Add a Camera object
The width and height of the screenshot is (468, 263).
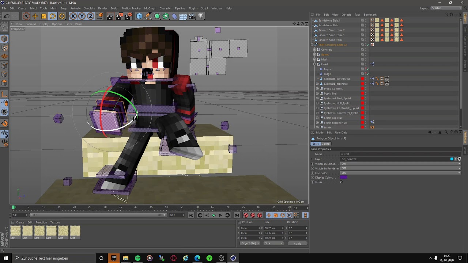coord(192,16)
